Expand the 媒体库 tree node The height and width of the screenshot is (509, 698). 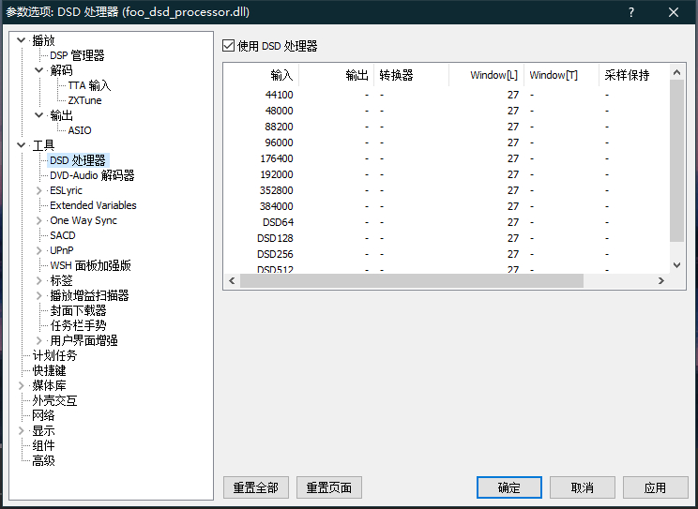tap(21, 385)
